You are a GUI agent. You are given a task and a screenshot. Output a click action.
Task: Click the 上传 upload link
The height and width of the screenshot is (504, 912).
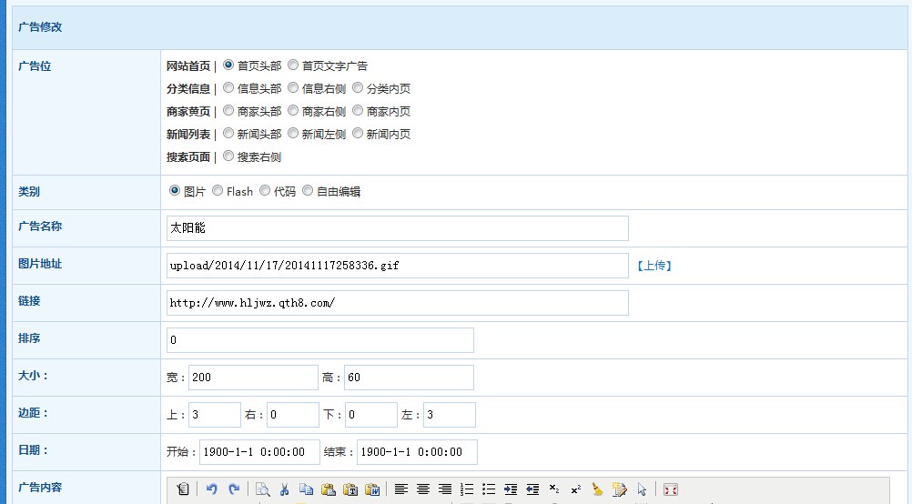coord(654,266)
